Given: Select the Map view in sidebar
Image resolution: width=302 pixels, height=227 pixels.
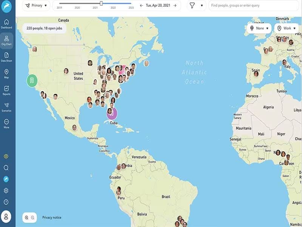Looking at the screenshot, I should (6, 74).
